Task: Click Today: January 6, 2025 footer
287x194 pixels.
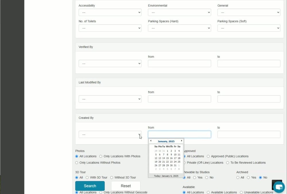Action: (x=166, y=176)
